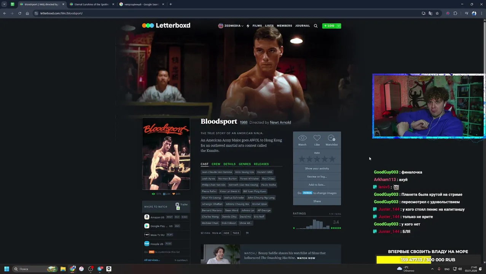
Task: Open the TMDB link
Action: [x=236, y=233]
